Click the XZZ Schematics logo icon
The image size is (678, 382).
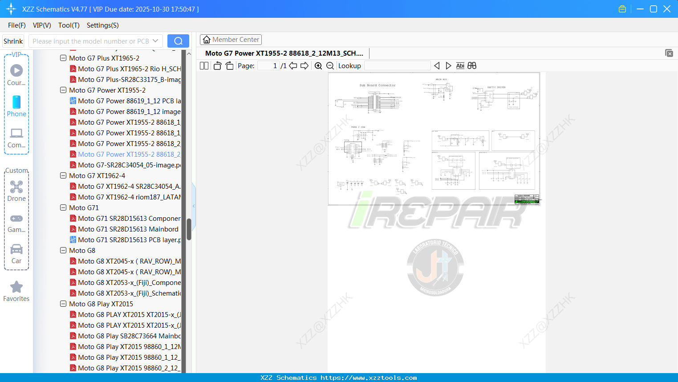click(x=11, y=9)
